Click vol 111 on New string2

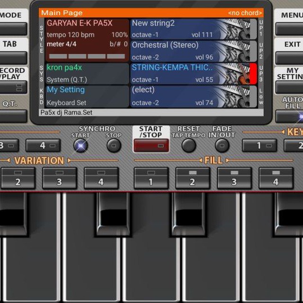pos(202,35)
